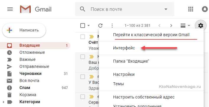This screenshot has width=209, height=107.
Task: Click the drafts count '31'
Action: click(66, 74)
